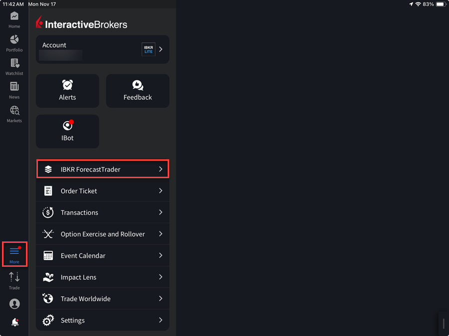Viewport: 449px width, 336px height.
Task: Click the IBKR ForecastTrader layers icon
Action: pos(48,169)
